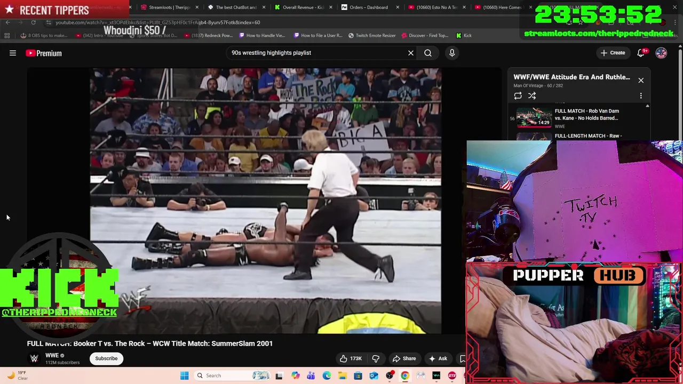Screen dimensions: 683x384
Task: Subscribe to the WWE channel
Action: click(106, 358)
